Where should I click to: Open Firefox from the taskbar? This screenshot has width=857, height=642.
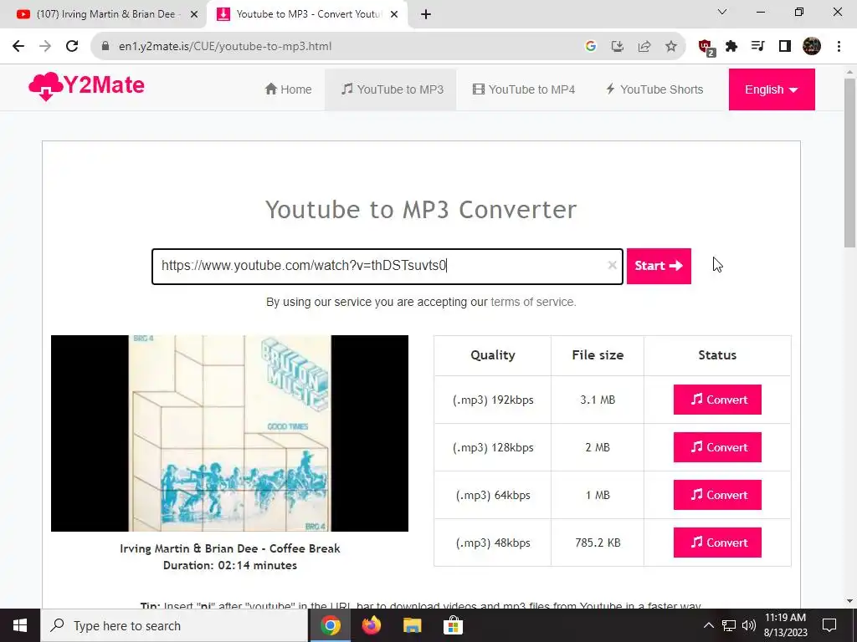click(x=371, y=625)
